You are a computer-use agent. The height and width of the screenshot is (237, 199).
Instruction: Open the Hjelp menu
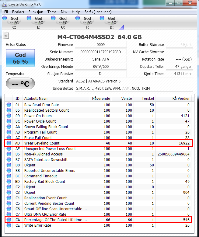point(76,12)
